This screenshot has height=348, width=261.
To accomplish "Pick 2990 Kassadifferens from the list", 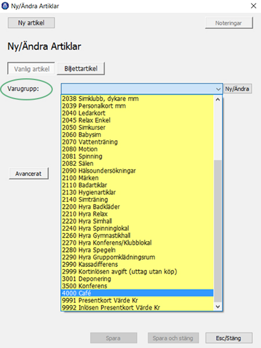I will tap(137, 264).
